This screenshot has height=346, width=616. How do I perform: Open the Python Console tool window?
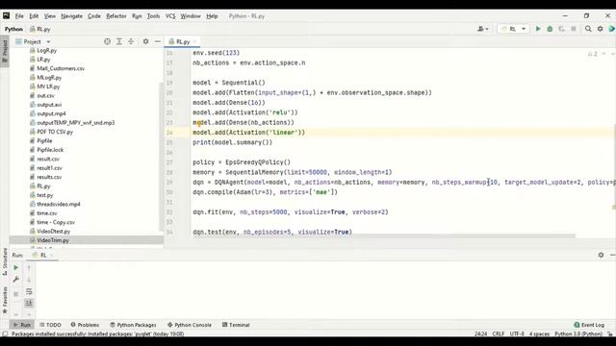[190, 325]
